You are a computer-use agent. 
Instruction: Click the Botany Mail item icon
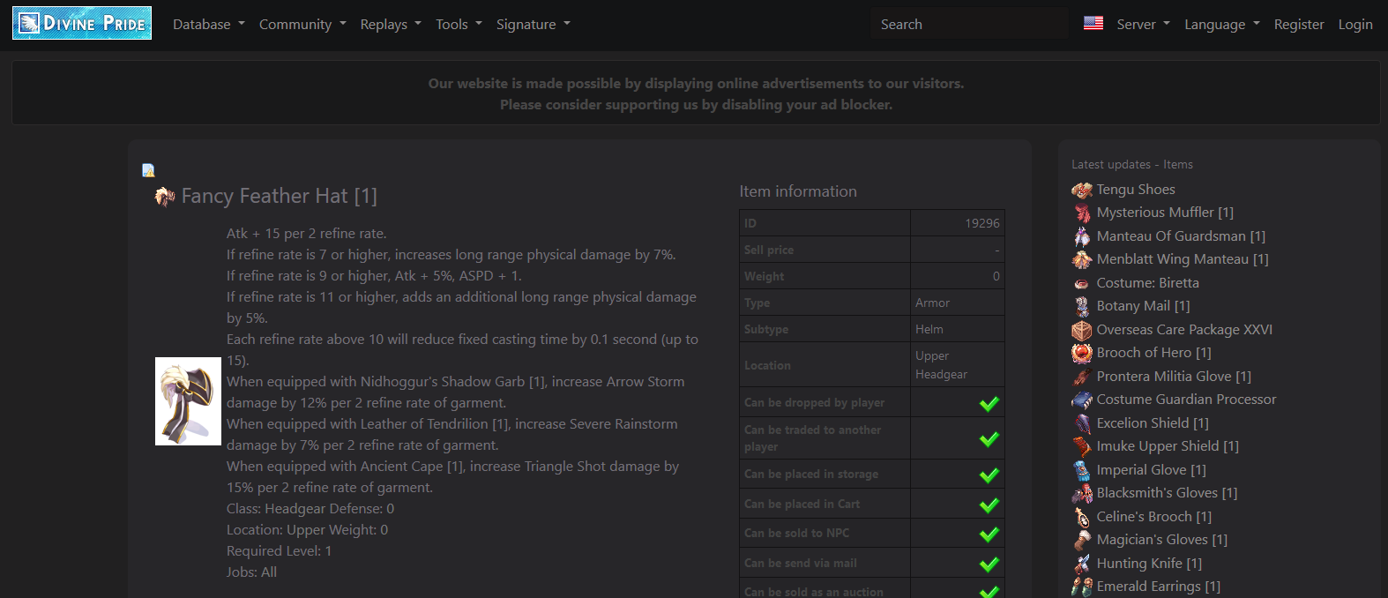pyautogui.click(x=1082, y=306)
